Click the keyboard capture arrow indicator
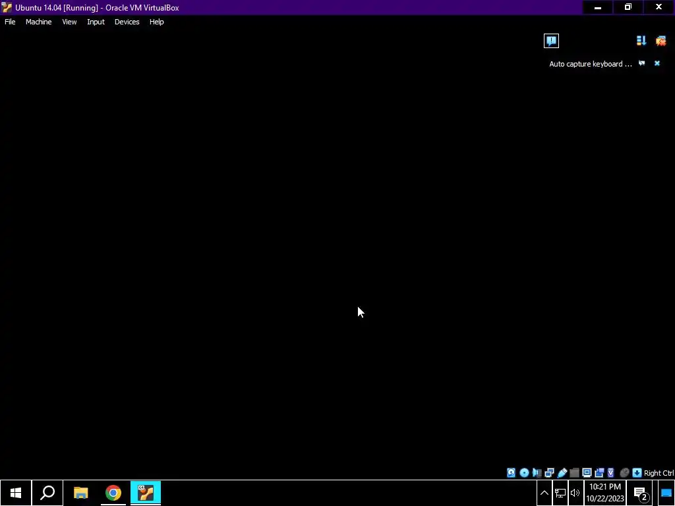Viewport: 675px width, 506px height. (x=637, y=473)
